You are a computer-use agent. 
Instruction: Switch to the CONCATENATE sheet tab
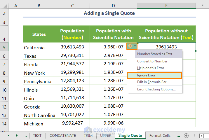coord(63,135)
